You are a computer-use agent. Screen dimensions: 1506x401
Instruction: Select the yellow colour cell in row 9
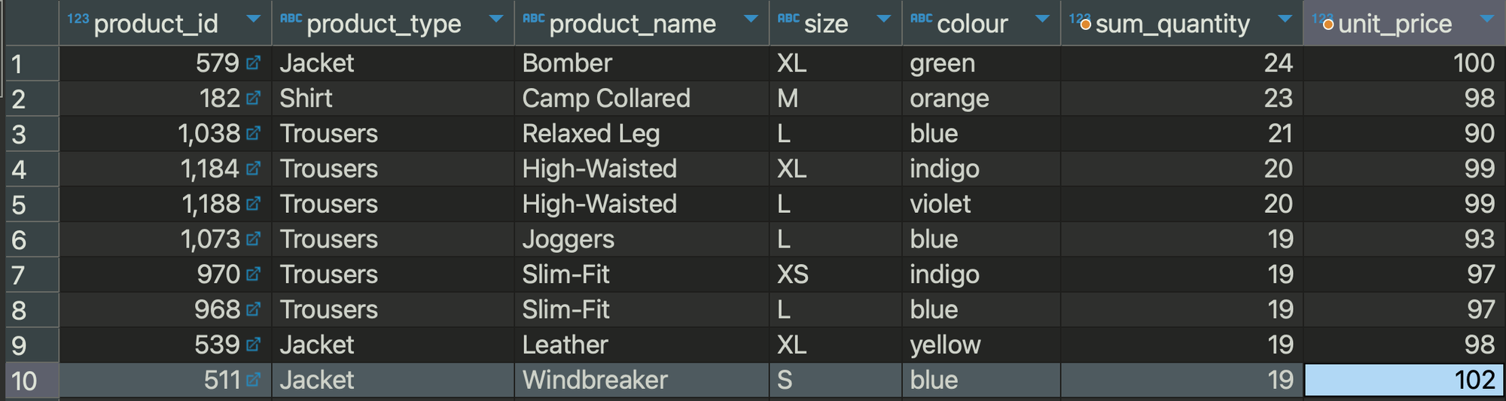pos(981,345)
